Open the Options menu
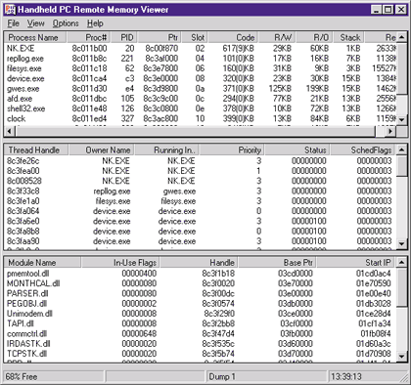This screenshot has height=385, width=411. coord(66,23)
